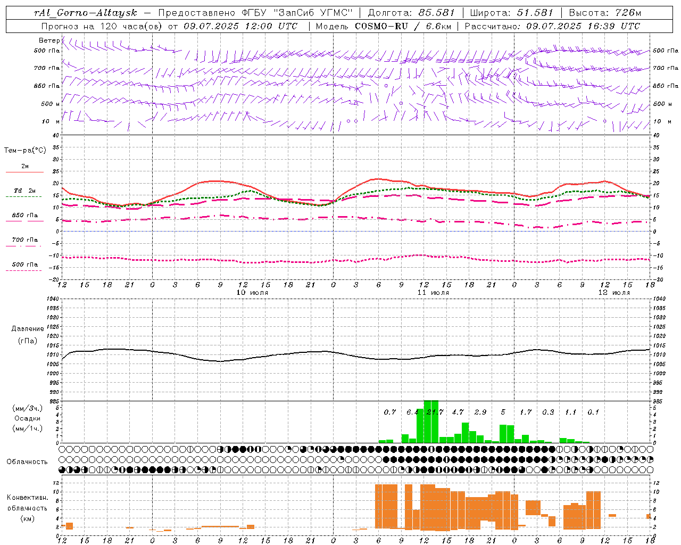Select the Td 2м dew point legend entry
681x545 pixels.
tap(24, 191)
